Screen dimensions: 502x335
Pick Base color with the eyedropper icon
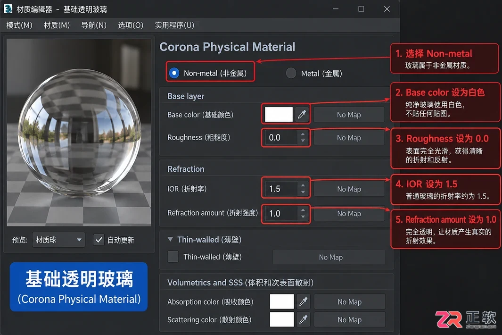coord(302,115)
